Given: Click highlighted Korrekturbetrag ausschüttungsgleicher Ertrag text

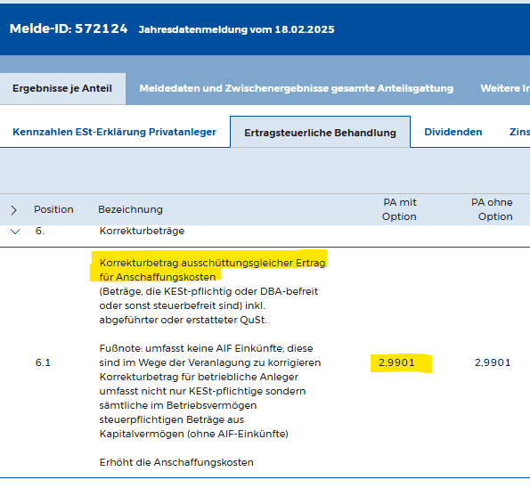Looking at the screenshot, I should click(212, 270).
